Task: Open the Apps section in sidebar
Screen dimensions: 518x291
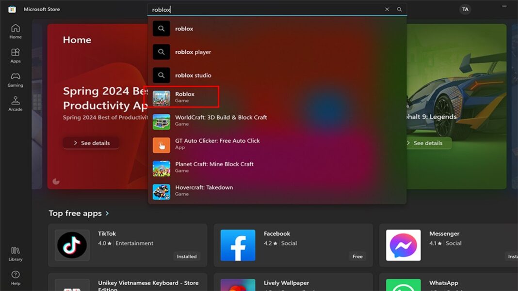Action: 15,55
